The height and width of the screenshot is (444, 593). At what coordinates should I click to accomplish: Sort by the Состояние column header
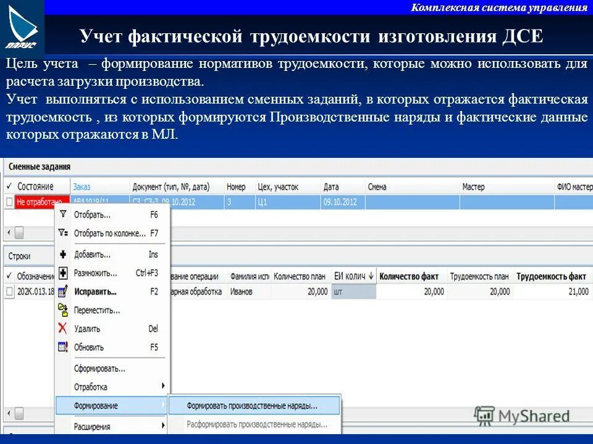pyautogui.click(x=42, y=186)
